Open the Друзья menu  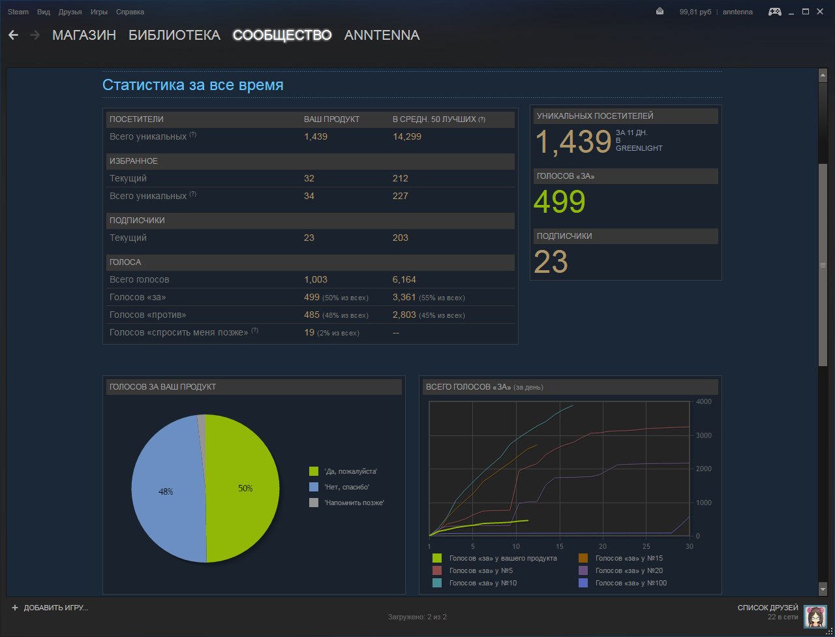(70, 12)
